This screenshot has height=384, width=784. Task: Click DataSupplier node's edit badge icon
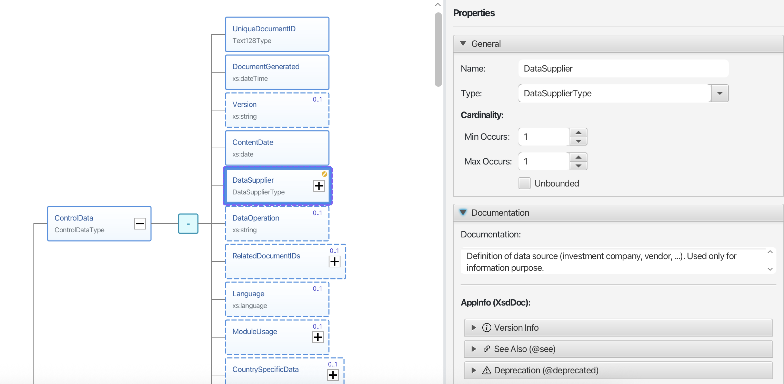(324, 174)
